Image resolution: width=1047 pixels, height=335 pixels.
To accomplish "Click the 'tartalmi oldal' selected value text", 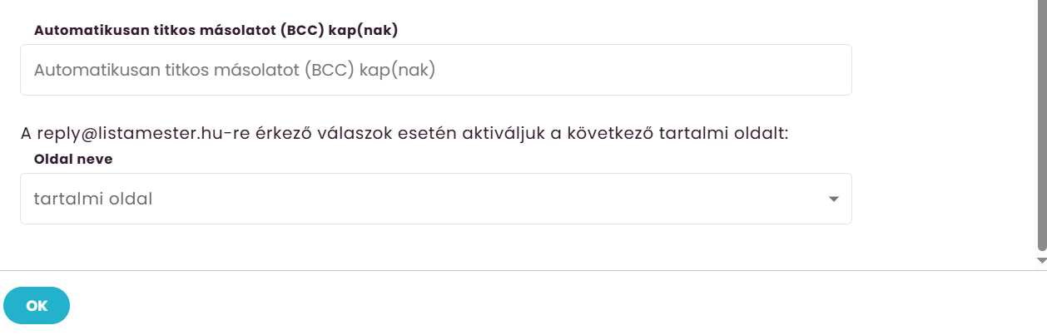I will 93,200.
